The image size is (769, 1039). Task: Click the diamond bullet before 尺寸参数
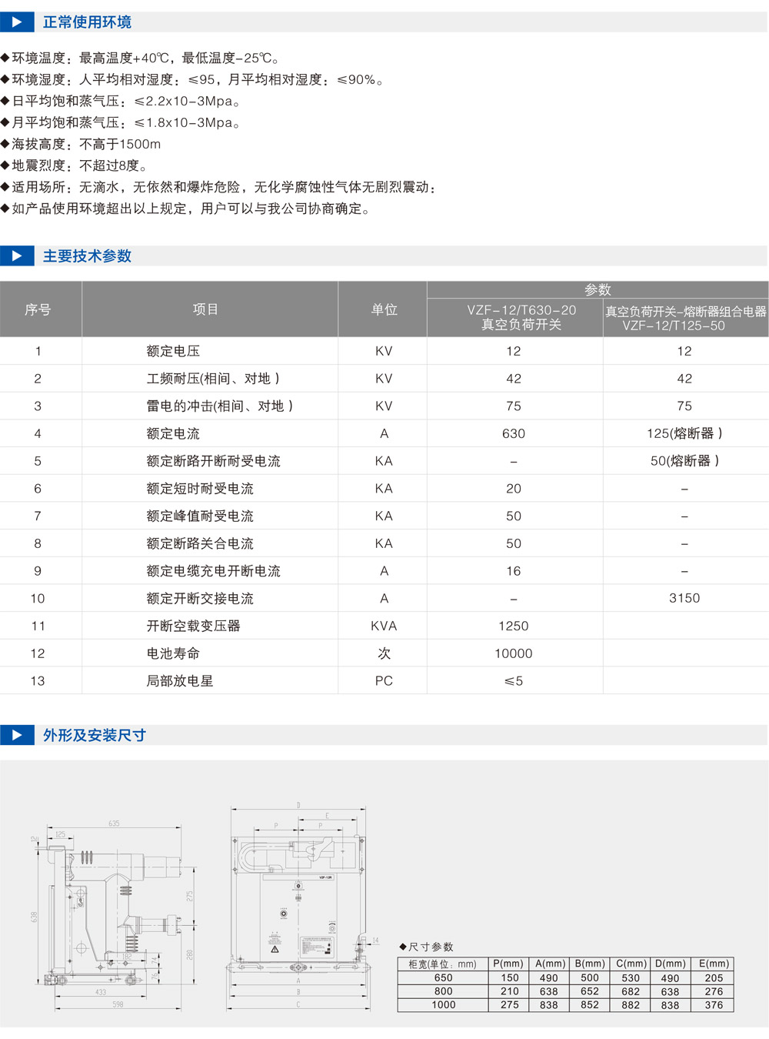click(403, 947)
